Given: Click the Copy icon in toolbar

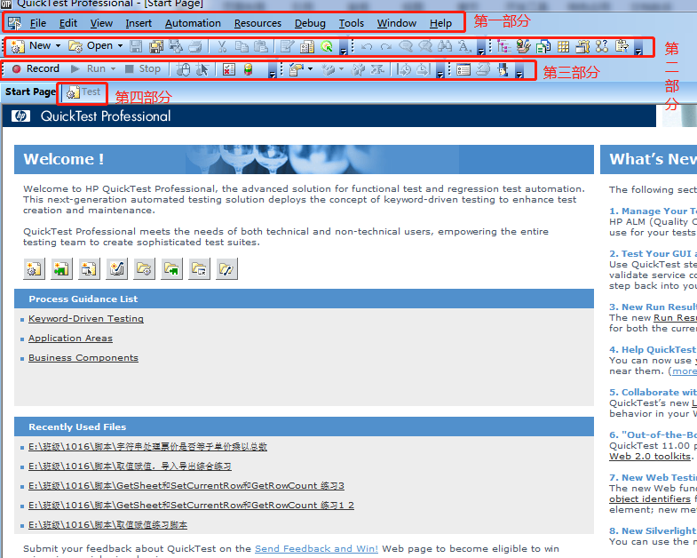Looking at the screenshot, I should (x=242, y=46).
